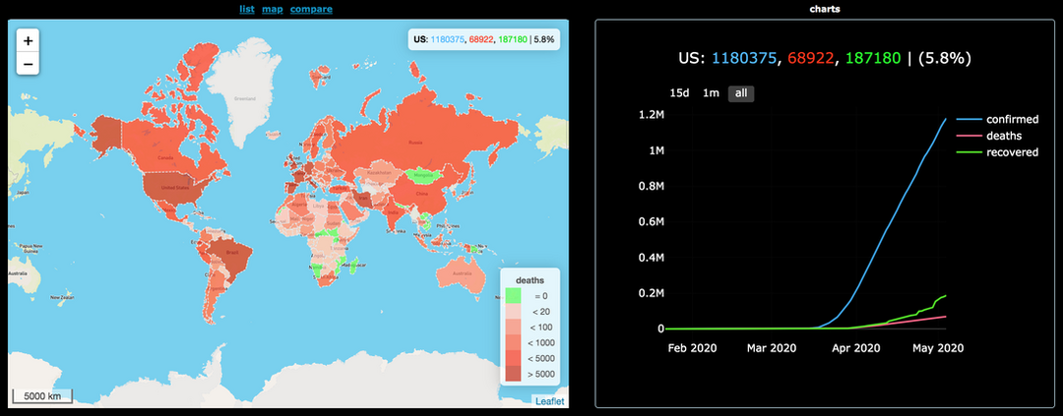Show the last 15 days range

pos(679,93)
